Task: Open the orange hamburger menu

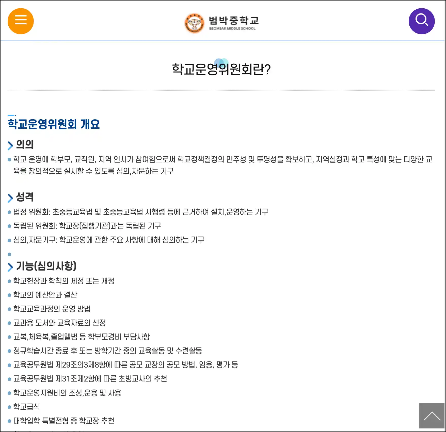Action: [21, 21]
